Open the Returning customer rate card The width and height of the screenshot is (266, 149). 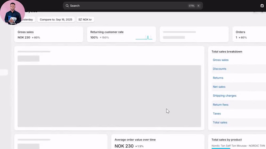(x=121, y=34)
